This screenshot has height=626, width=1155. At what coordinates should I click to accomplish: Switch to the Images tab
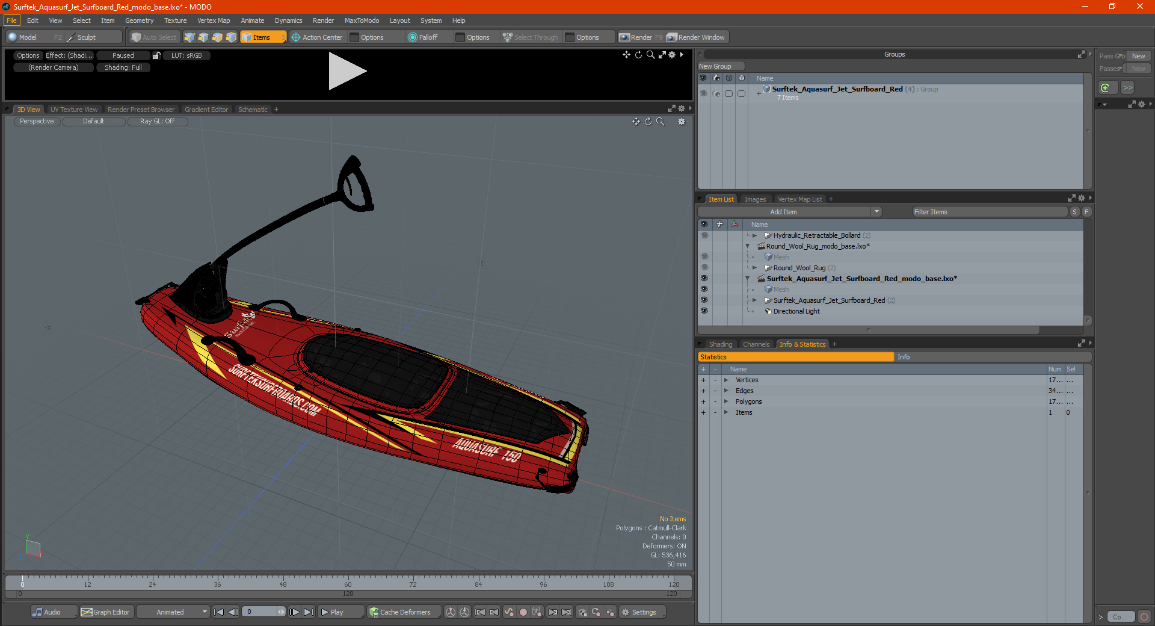coord(755,199)
